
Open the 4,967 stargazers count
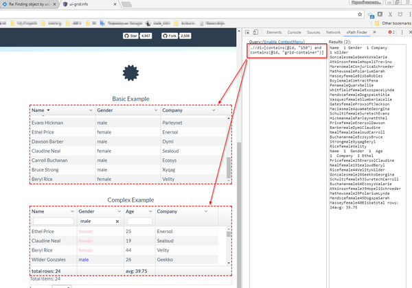pyautogui.click(x=146, y=36)
